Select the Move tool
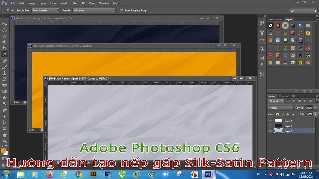319x179 pixels. click(x=4, y=24)
